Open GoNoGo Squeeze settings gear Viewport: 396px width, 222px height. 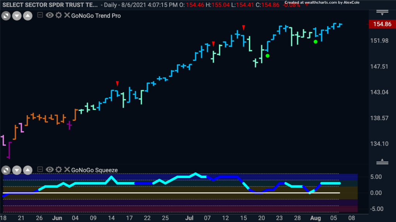point(59,170)
